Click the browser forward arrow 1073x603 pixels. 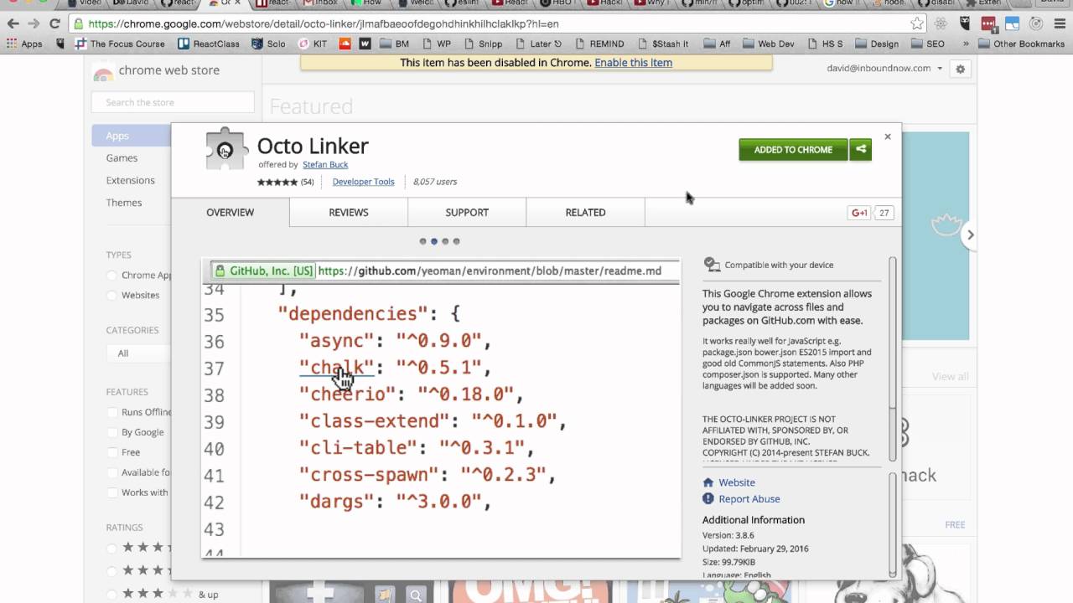[34, 24]
